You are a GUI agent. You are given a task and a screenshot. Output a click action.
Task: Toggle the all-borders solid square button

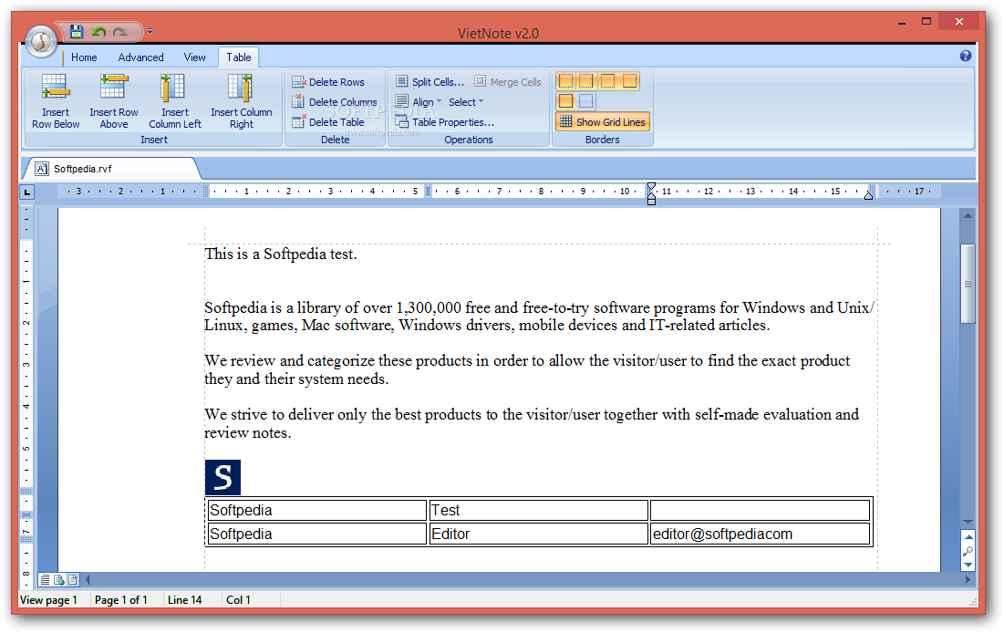pyautogui.click(x=566, y=101)
